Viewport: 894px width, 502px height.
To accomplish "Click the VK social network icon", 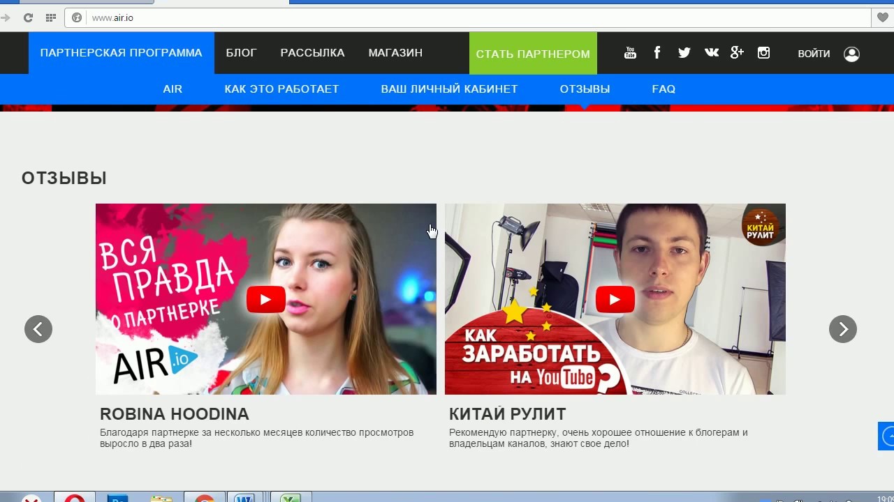I will pyautogui.click(x=711, y=53).
